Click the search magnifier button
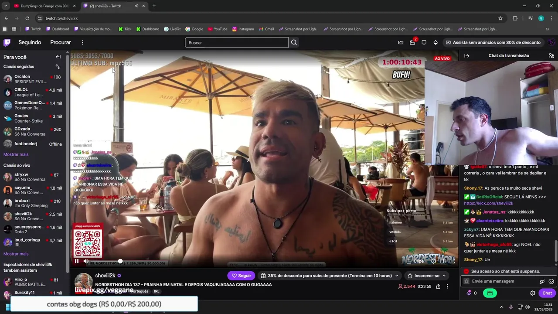Screen dimensions: 558x314 (x=294, y=42)
